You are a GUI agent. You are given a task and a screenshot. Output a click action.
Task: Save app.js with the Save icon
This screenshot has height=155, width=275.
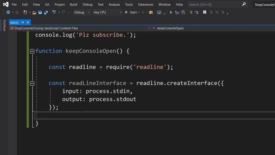pyautogui.click(x=40, y=12)
